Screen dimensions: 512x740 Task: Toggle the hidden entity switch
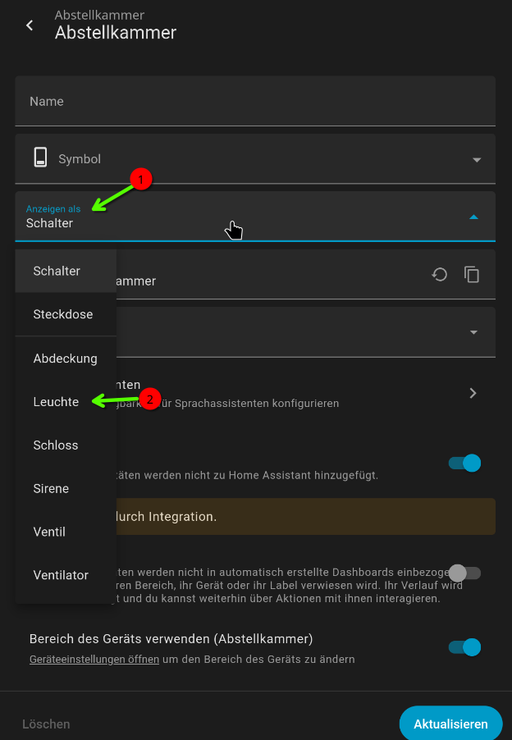[x=464, y=573]
